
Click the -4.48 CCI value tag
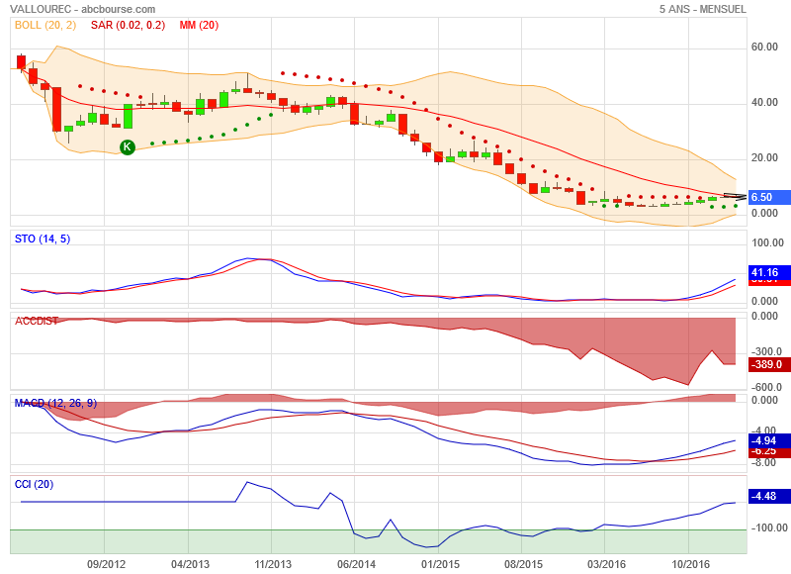(769, 496)
